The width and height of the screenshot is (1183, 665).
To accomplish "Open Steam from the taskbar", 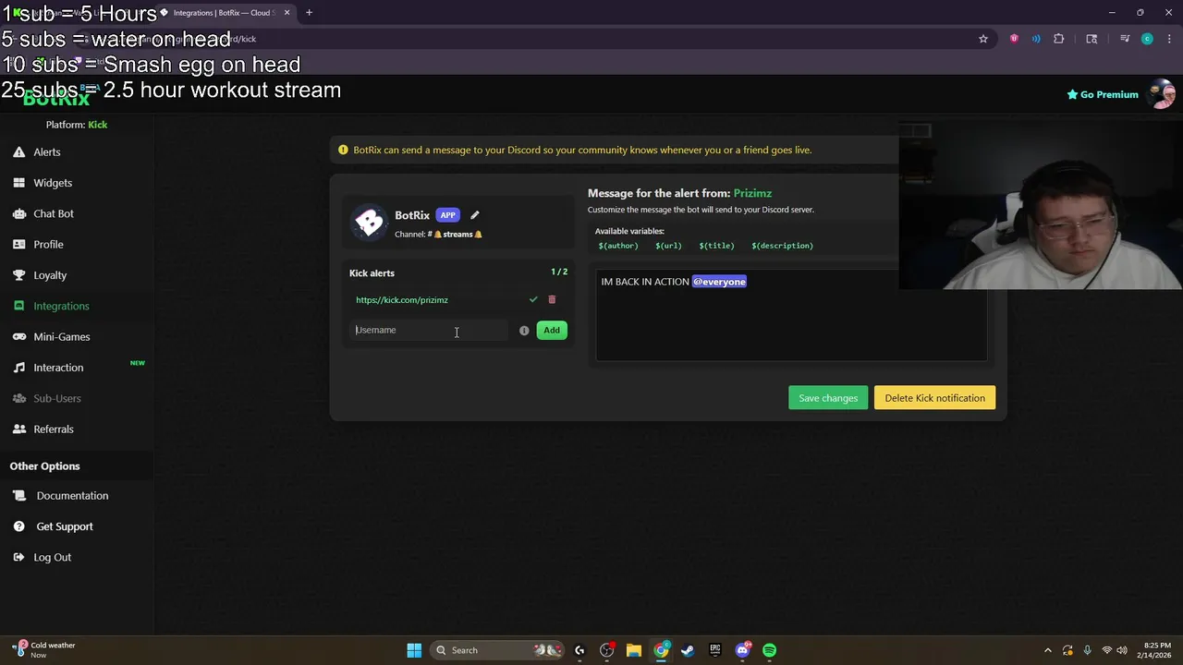I will point(688,650).
